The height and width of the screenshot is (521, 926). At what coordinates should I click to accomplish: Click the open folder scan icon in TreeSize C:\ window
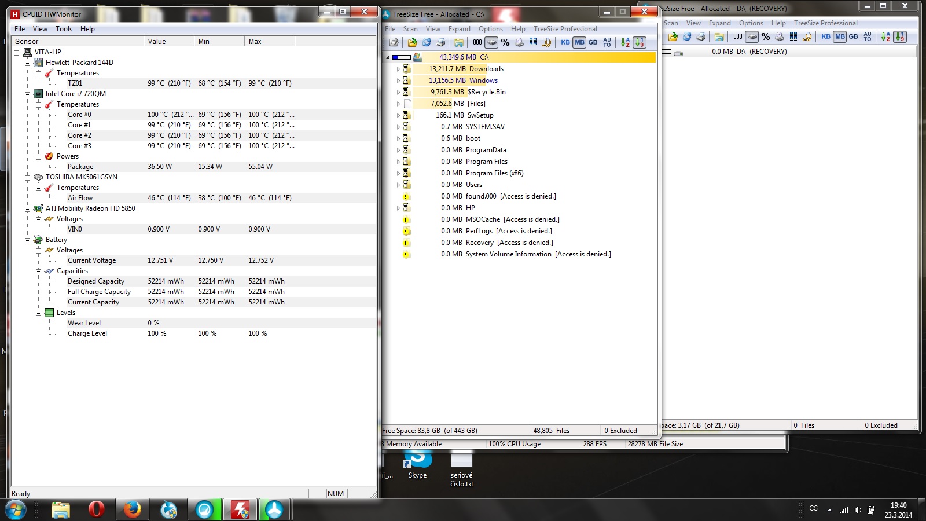pyautogui.click(x=412, y=42)
